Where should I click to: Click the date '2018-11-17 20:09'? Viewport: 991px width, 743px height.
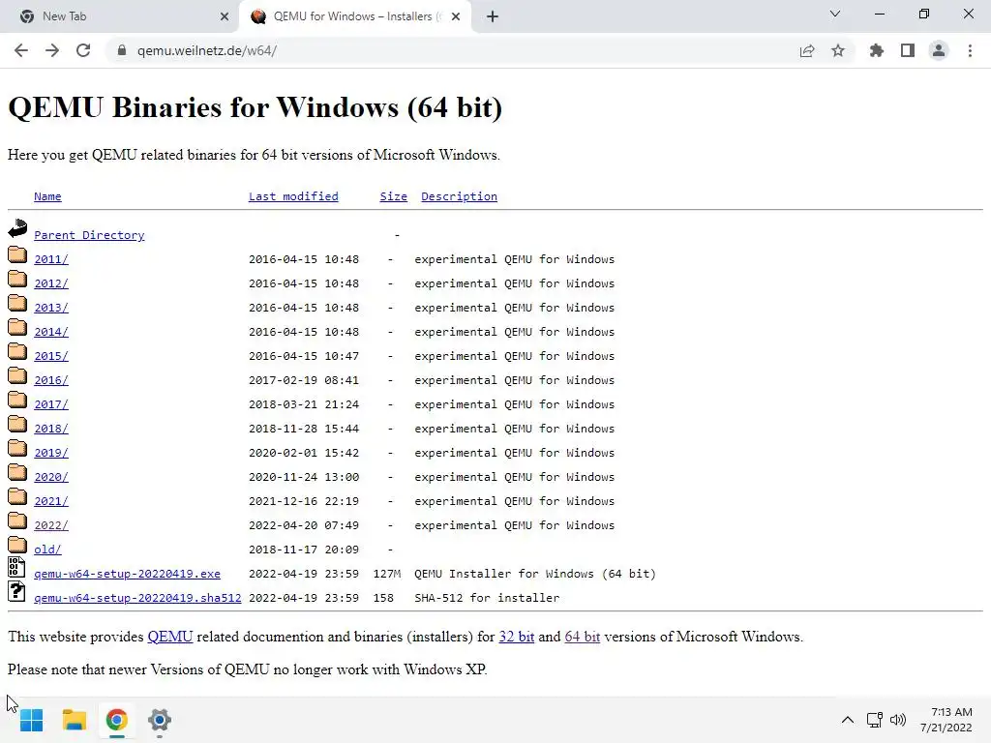(x=303, y=550)
